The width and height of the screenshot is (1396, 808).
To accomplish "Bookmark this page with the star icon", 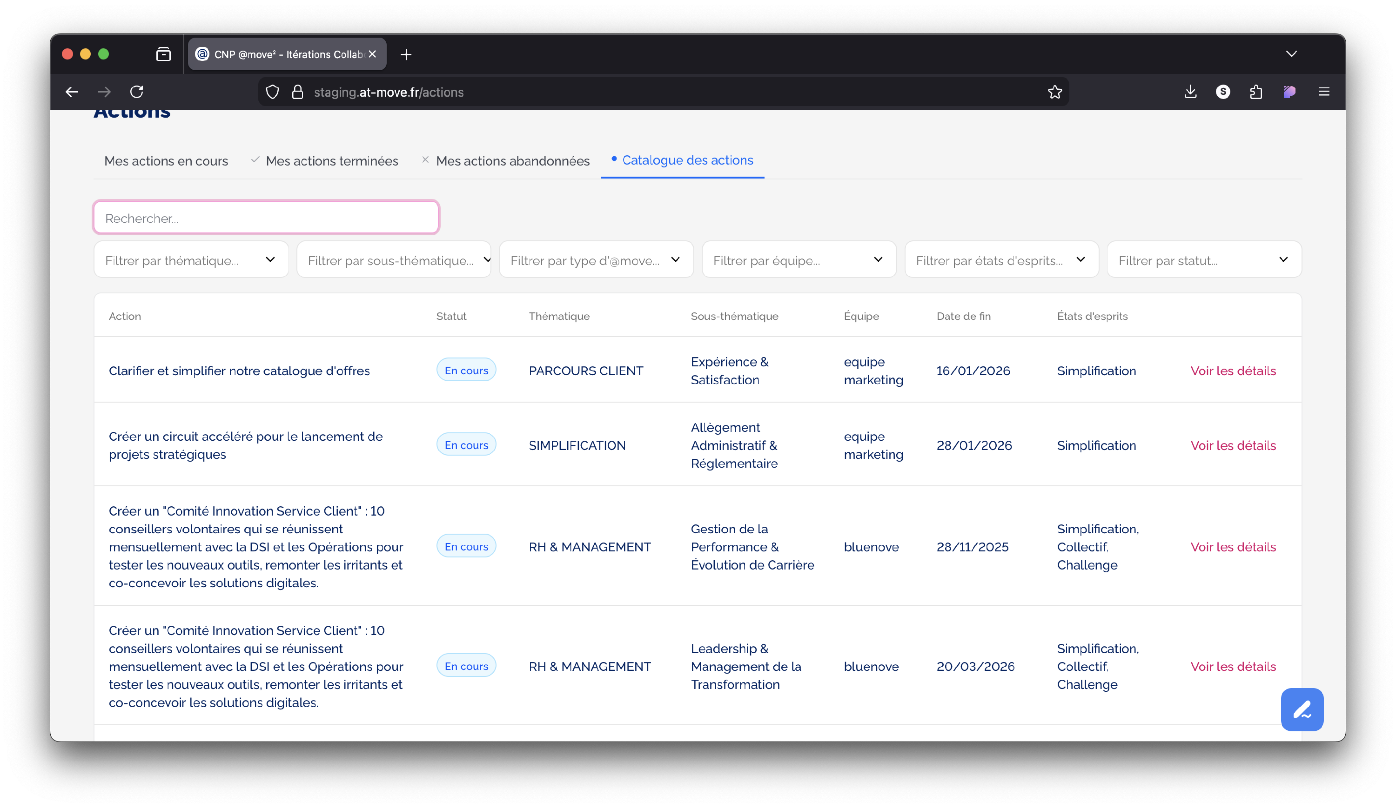I will click(1055, 92).
